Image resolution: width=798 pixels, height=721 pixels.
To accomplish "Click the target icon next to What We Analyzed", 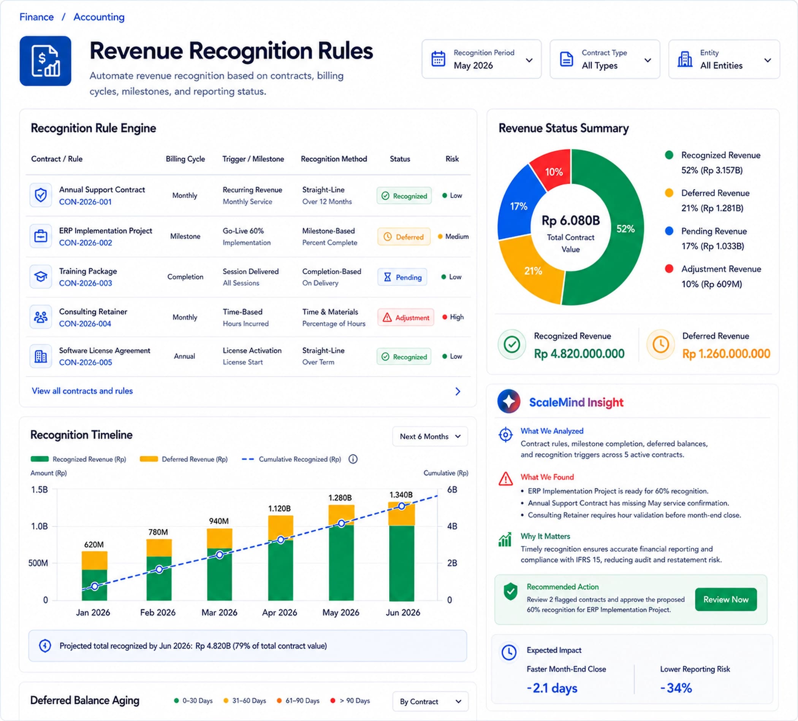I will click(x=505, y=435).
